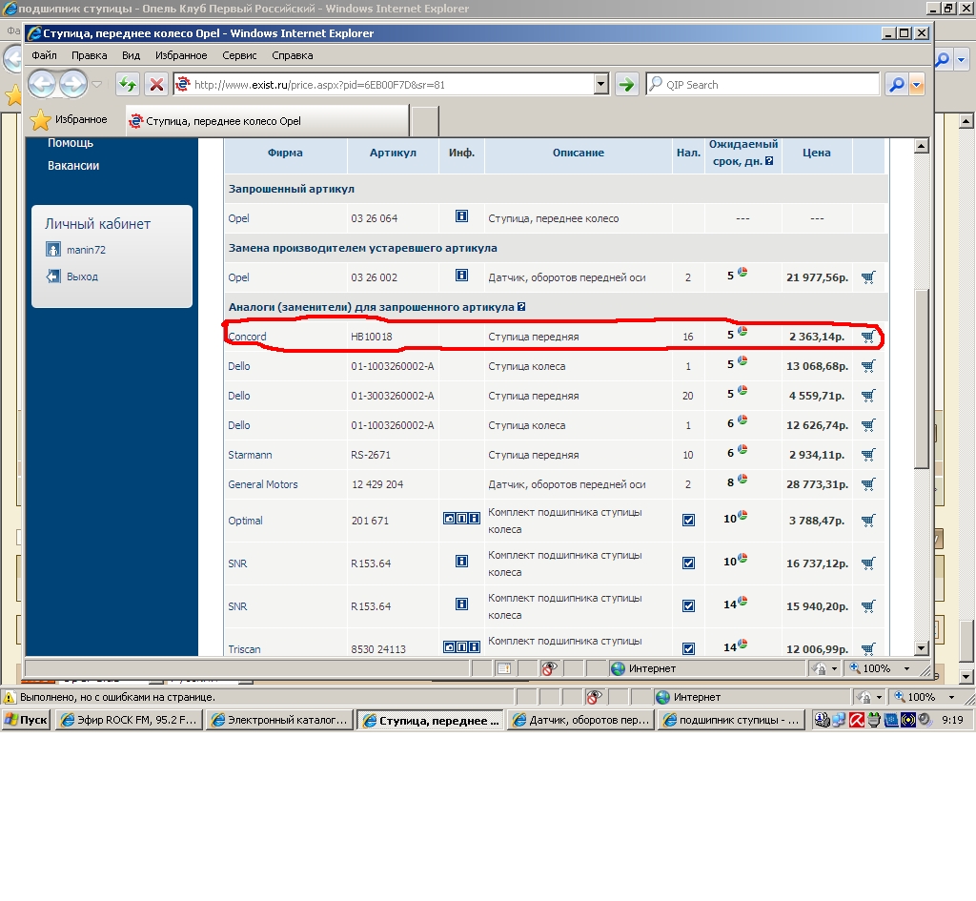Open the security zone dropdown in front status bar
Screen dimensions: 976x901
pyautogui.click(x=834, y=668)
